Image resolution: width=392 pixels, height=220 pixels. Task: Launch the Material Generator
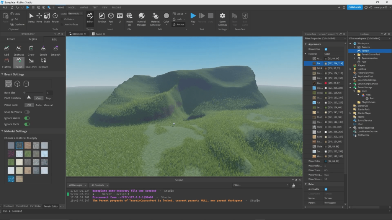point(155,19)
